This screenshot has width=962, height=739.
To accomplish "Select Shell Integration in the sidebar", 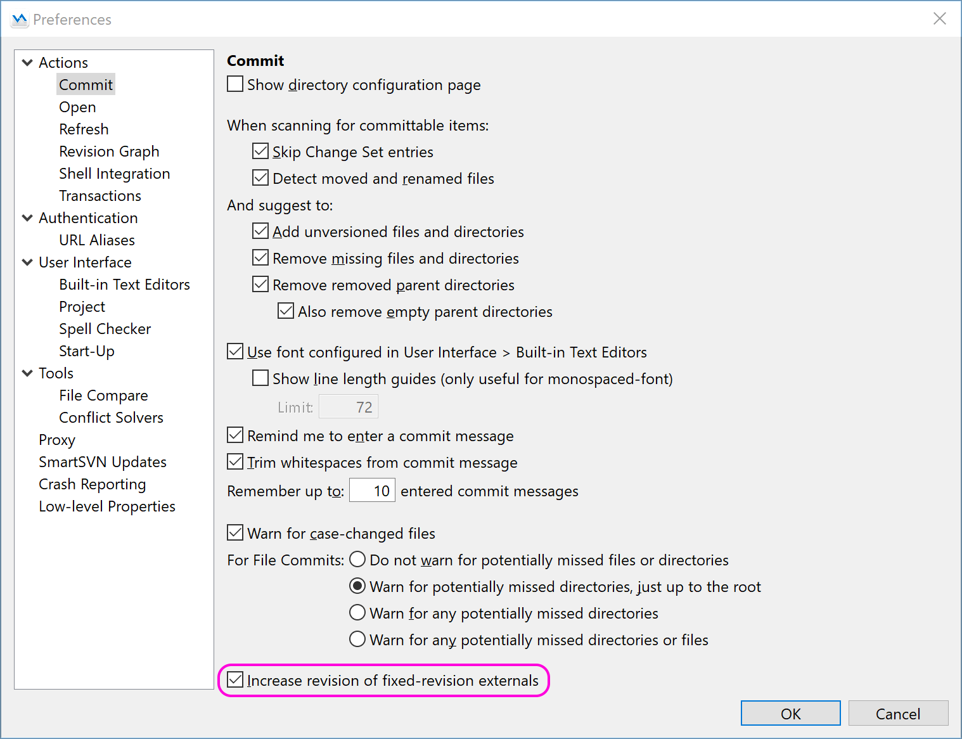I will (x=114, y=173).
